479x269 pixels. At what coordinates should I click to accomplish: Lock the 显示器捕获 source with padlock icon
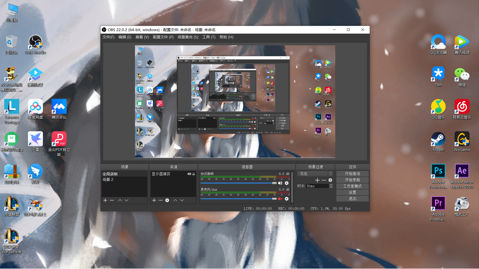(194, 173)
